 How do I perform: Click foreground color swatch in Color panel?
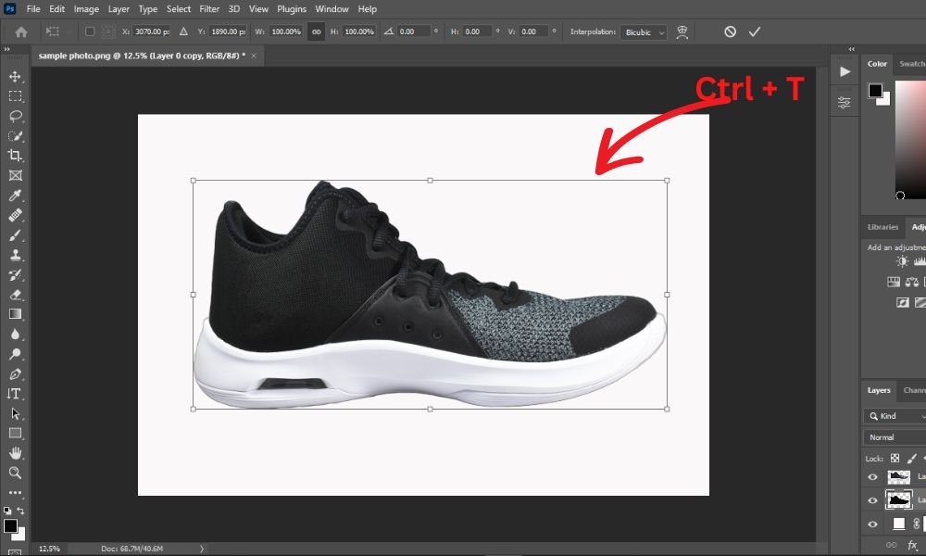point(875,91)
